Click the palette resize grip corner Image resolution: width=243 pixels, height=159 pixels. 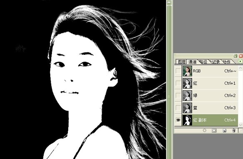coord(241,131)
